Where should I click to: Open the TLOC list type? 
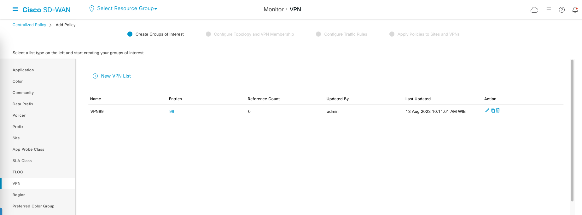coord(18,172)
